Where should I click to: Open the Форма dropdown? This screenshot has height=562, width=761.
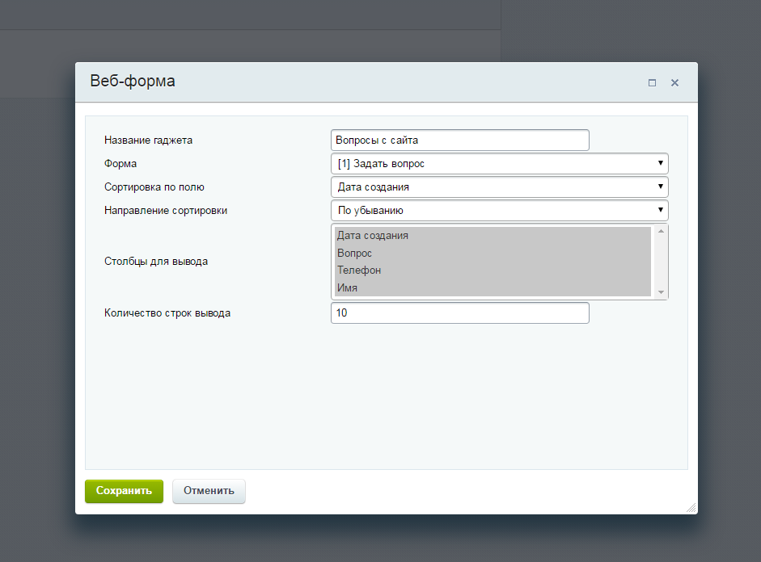click(x=499, y=163)
